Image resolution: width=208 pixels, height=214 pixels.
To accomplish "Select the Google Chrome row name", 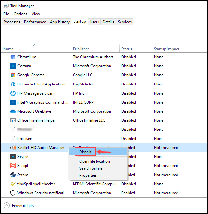I will (31, 75).
